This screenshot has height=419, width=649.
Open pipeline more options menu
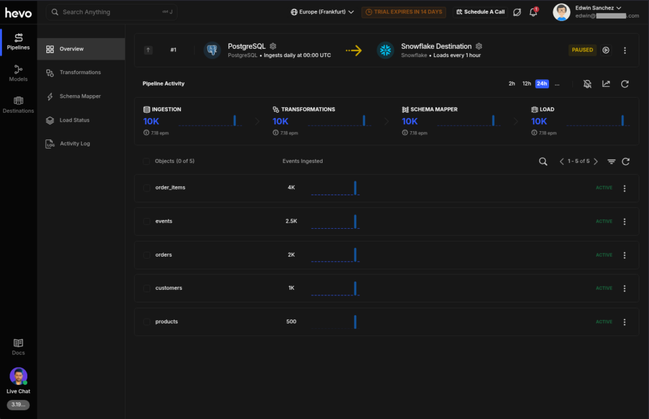click(x=625, y=50)
